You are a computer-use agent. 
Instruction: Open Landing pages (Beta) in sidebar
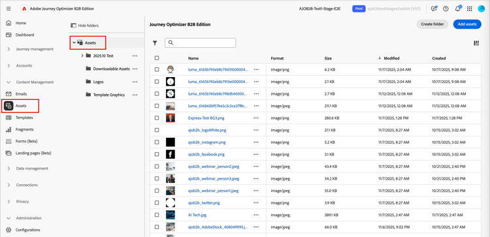(x=33, y=153)
